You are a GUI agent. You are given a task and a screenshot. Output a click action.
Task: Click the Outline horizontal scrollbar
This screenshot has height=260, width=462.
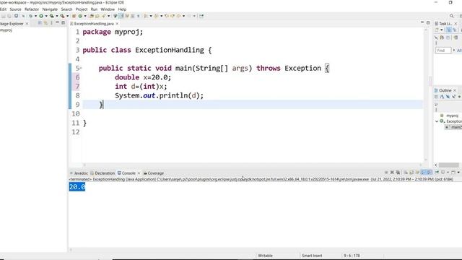click(449, 165)
